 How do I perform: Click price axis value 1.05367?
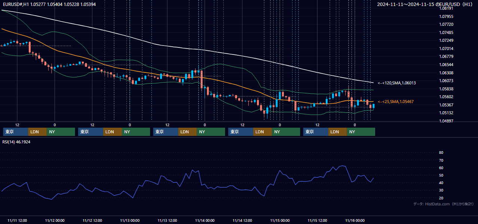[446, 105]
